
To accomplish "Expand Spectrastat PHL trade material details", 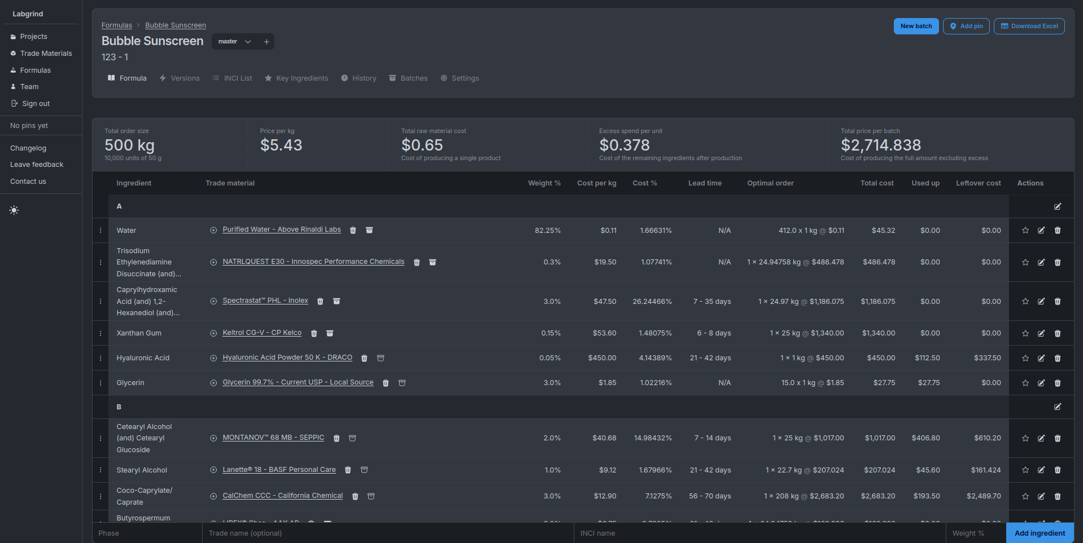I will point(213,301).
